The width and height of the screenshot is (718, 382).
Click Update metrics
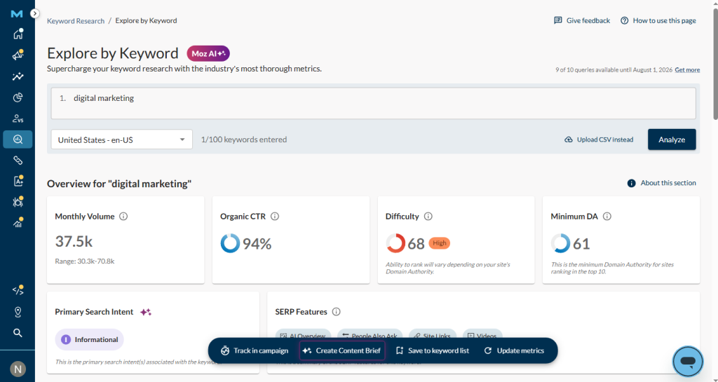(x=514, y=351)
